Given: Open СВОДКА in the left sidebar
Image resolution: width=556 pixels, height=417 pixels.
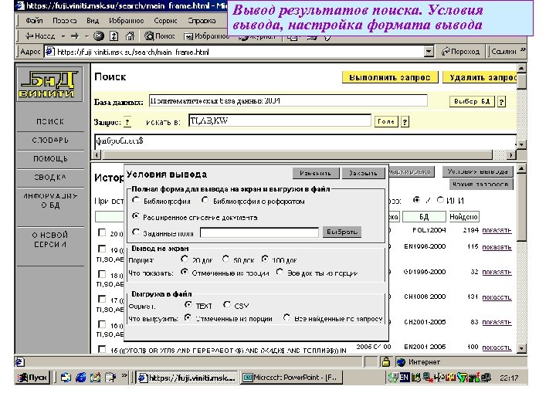Looking at the screenshot, I should (x=50, y=177).
